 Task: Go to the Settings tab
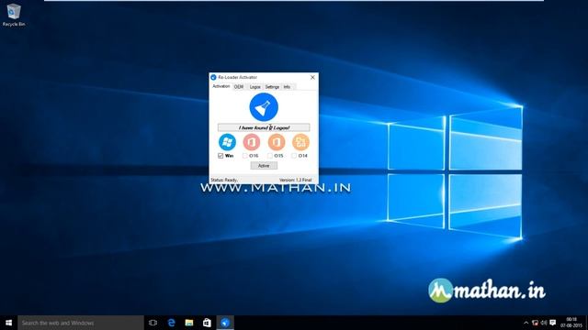coord(272,87)
